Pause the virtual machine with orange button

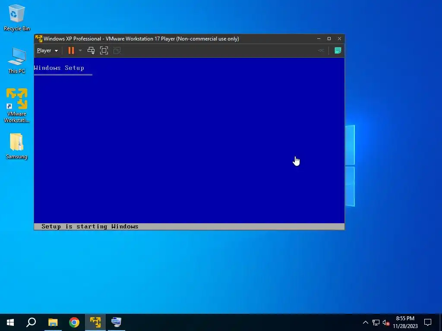71,51
